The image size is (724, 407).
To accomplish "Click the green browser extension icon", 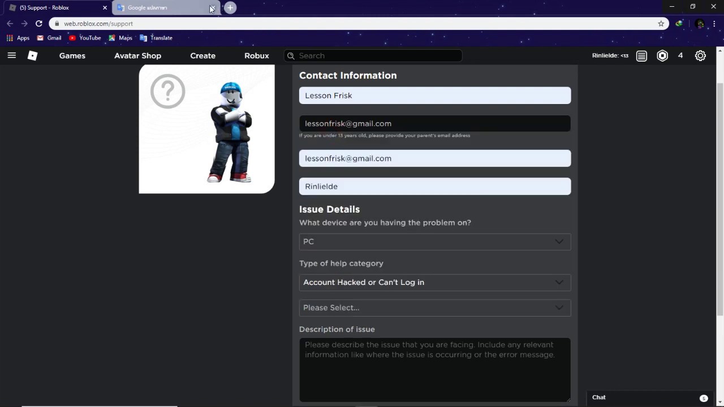I will (679, 24).
